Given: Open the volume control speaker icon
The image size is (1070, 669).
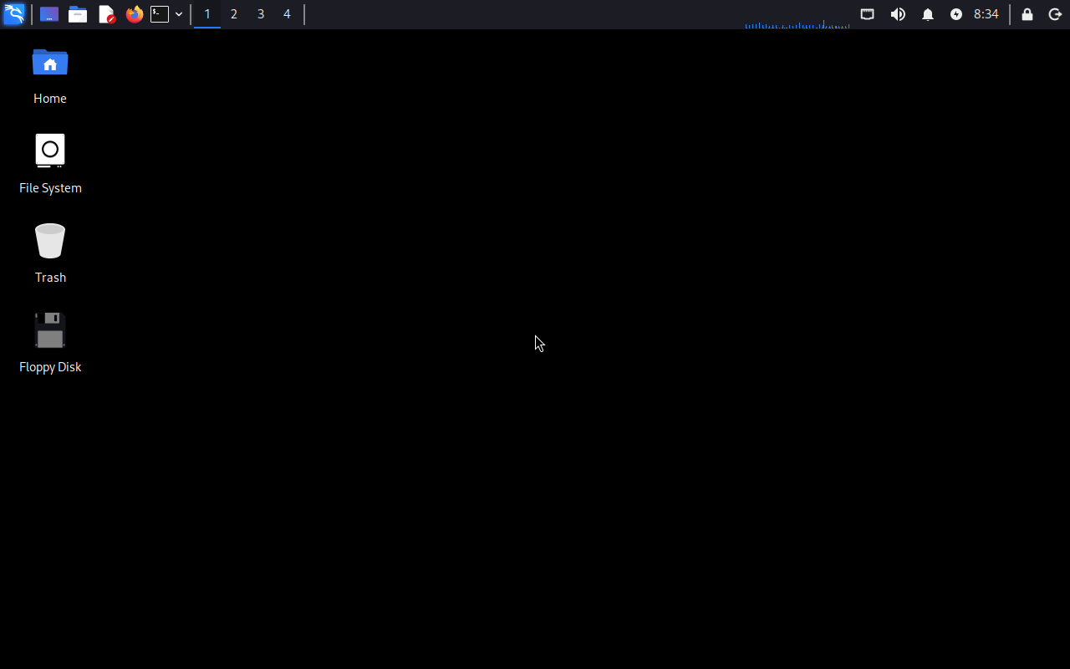Looking at the screenshot, I should (898, 14).
